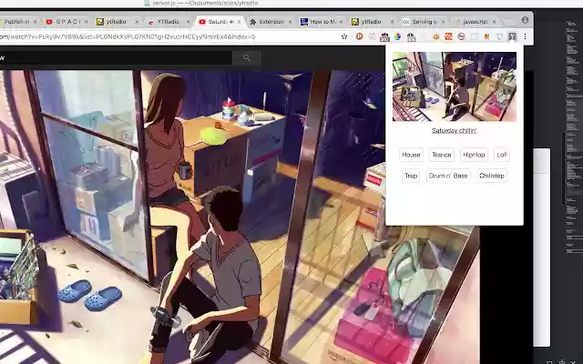
Task: Select the Lofi genre button
Action: point(502,155)
